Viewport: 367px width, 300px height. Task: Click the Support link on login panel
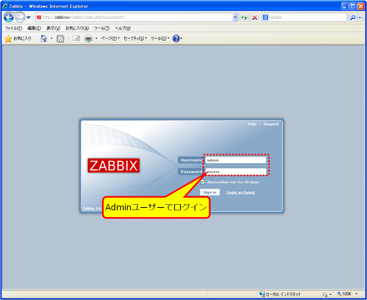pos(271,124)
